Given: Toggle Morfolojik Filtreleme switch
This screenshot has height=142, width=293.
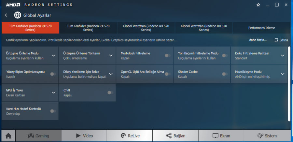Looking at the screenshot, I should tap(168, 56).
